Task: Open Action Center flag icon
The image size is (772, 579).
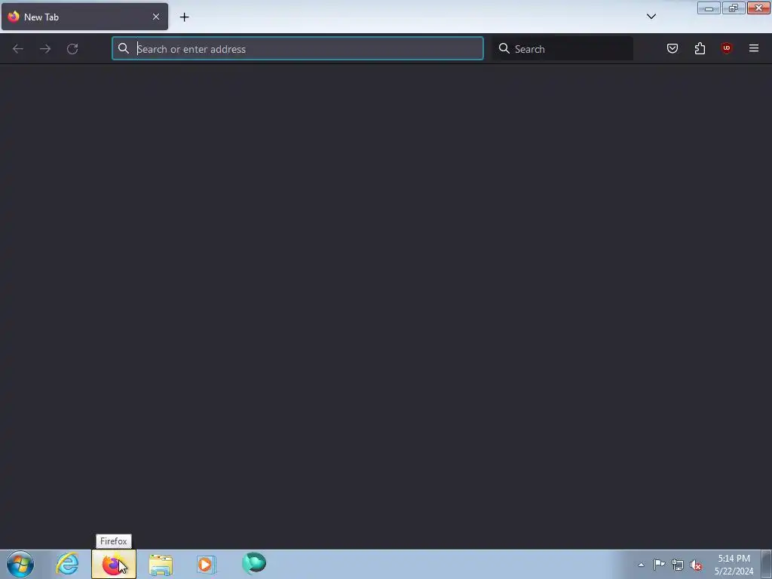Action: [659, 565]
